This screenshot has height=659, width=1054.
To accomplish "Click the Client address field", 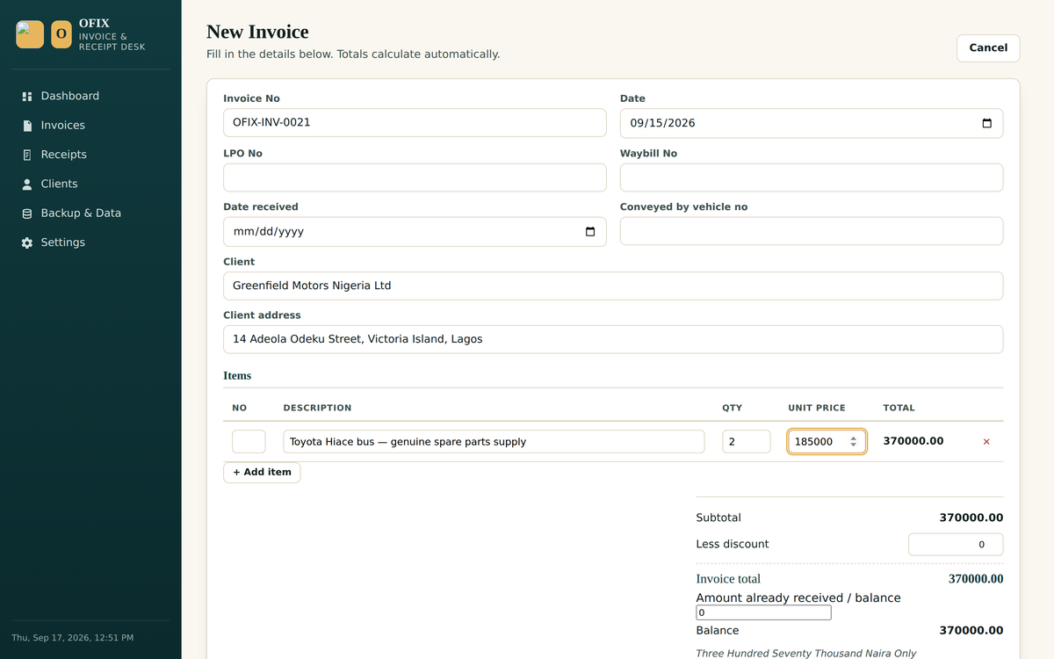I will [x=613, y=339].
